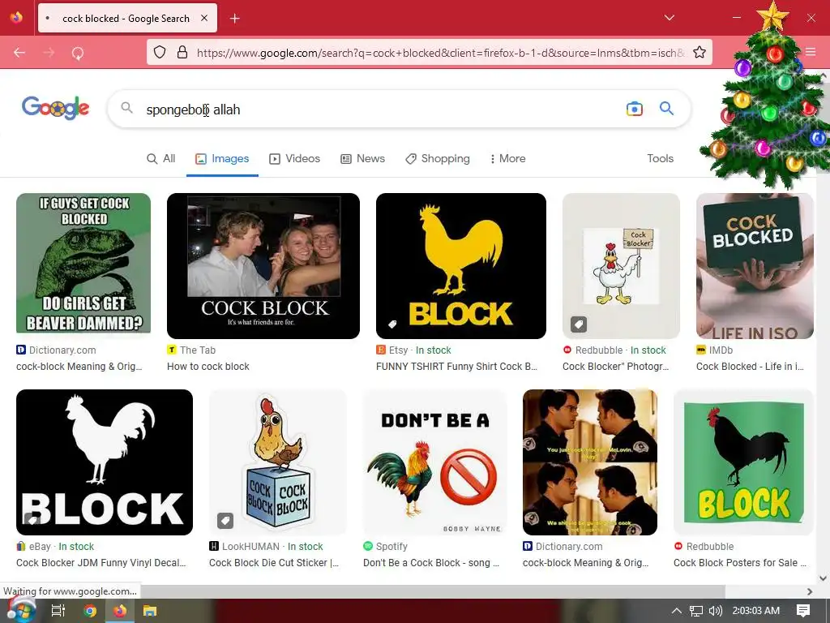Open the Firefox hamburger menu
This screenshot has height=623, width=830.
click(811, 52)
